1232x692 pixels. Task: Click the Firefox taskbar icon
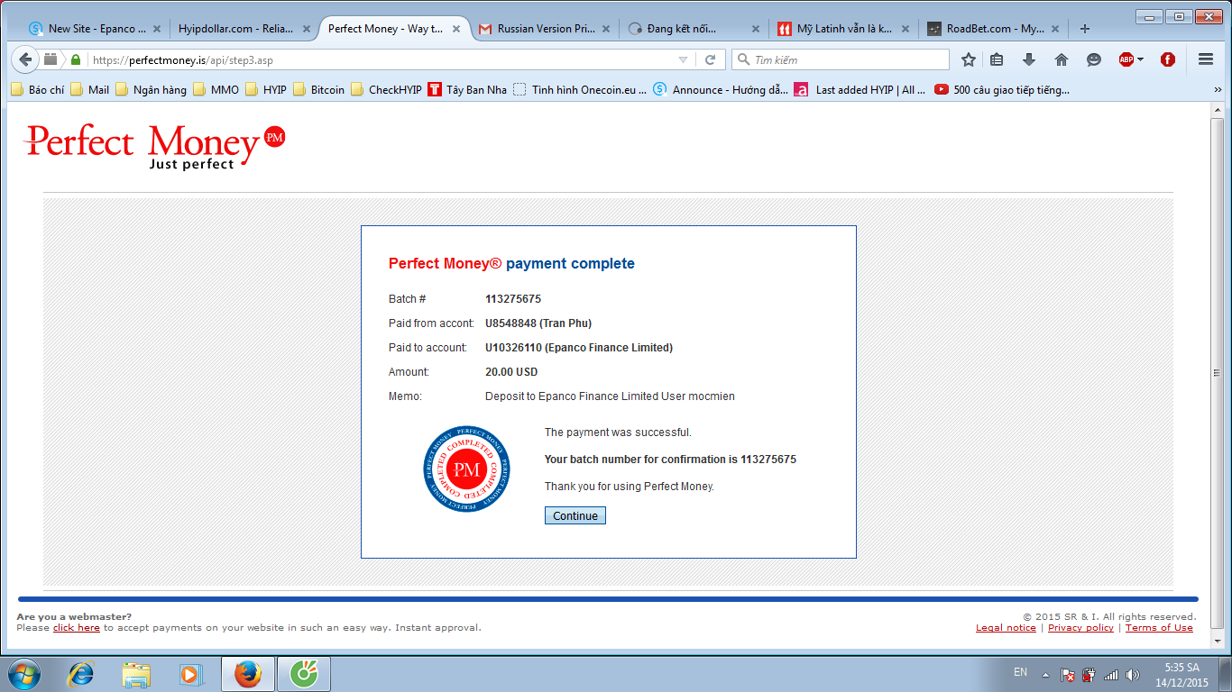[x=247, y=674]
